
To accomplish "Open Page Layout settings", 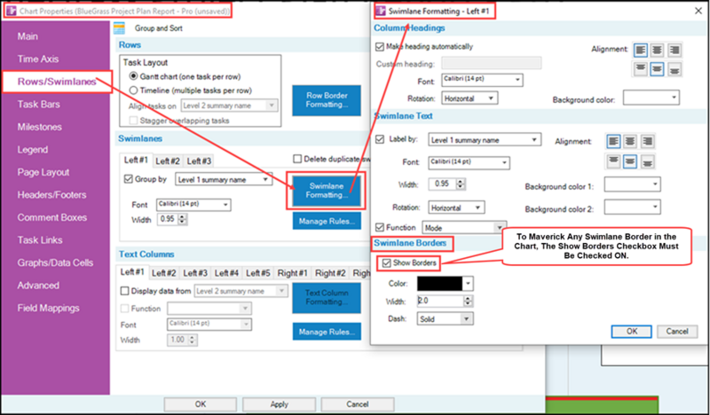I will 43,172.
